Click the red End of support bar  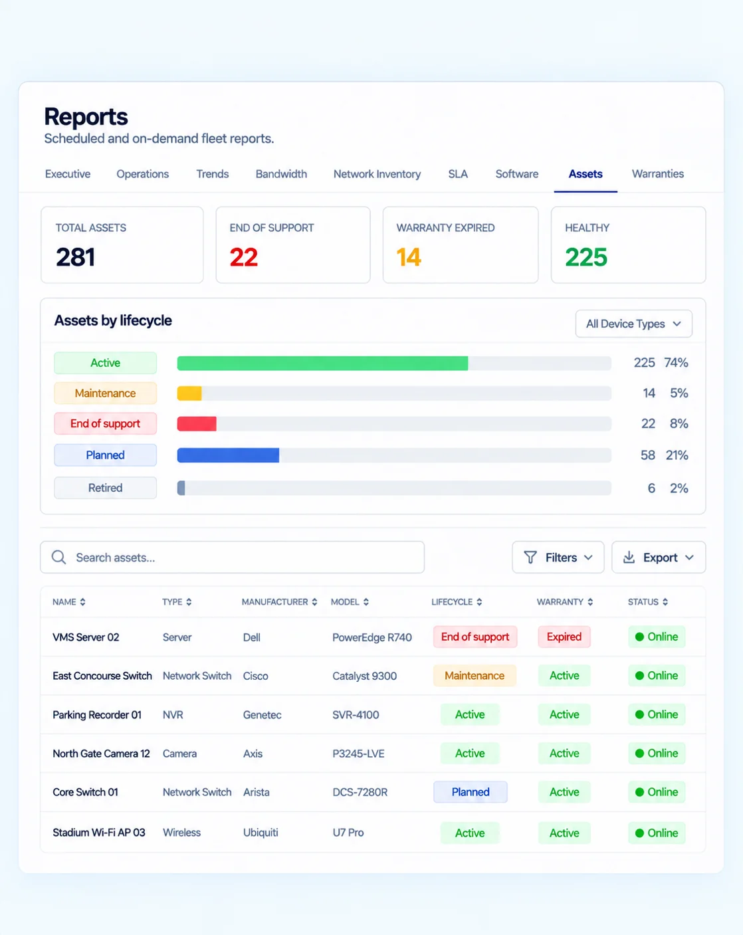click(197, 424)
